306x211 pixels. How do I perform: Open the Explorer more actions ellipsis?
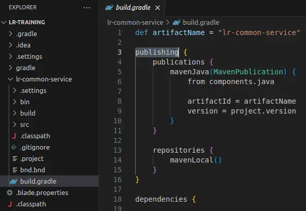pyautogui.click(x=87, y=8)
